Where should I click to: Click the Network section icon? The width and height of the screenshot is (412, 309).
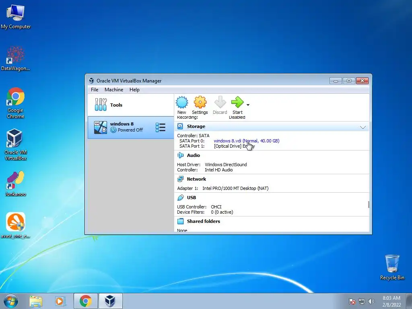[x=180, y=179]
